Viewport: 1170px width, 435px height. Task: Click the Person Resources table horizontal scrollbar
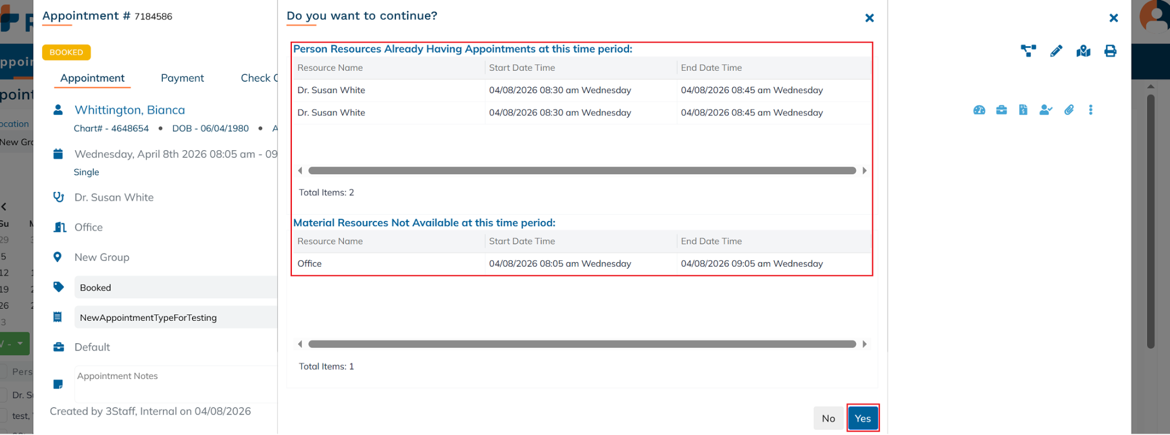(x=582, y=171)
